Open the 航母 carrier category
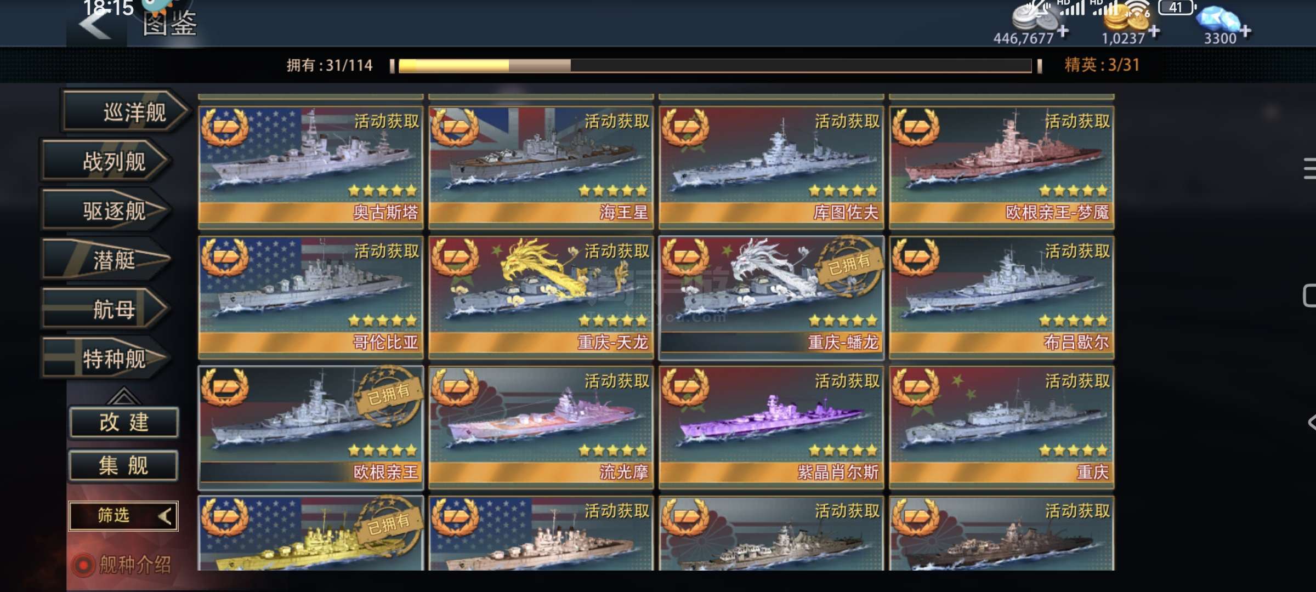The image size is (1316, 592). pos(107,310)
